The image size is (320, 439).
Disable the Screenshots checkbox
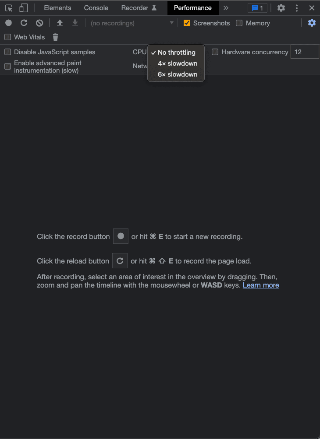pos(187,23)
